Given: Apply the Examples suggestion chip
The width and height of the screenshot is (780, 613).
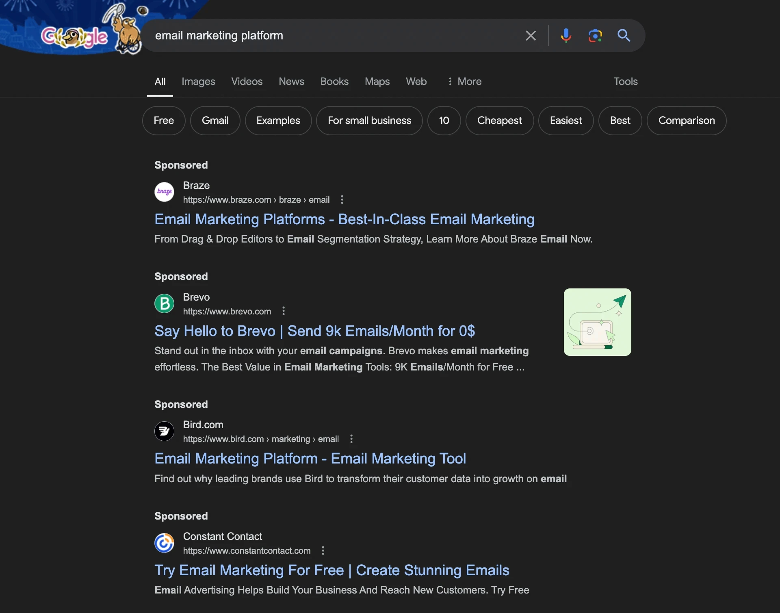Looking at the screenshot, I should [x=278, y=121].
